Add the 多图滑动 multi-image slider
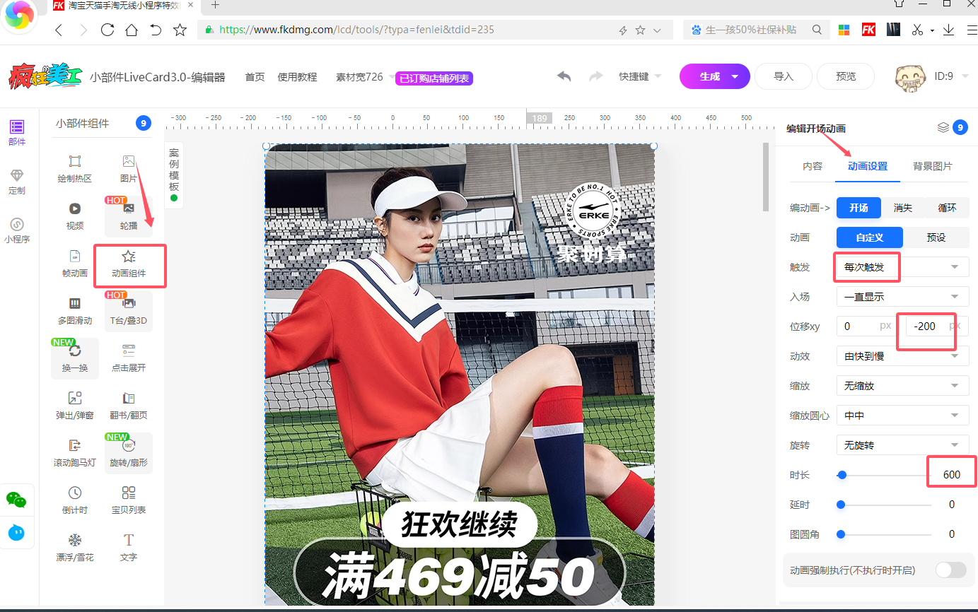 click(x=75, y=311)
